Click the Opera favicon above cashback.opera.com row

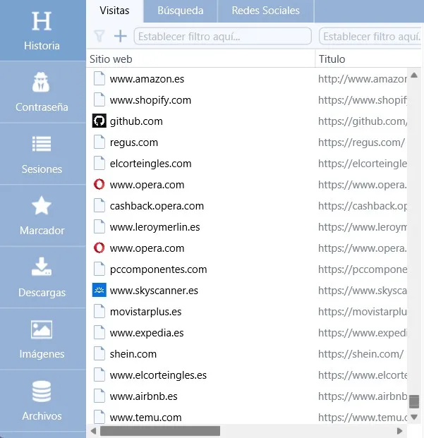[x=99, y=184]
